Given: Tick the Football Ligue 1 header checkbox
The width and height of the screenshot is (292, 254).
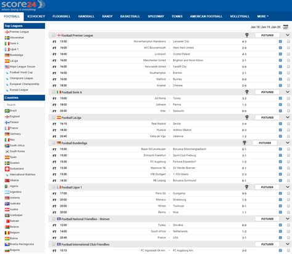Looking at the screenshot, I should coord(54,187).
